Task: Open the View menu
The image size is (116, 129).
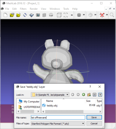Action: pyautogui.click(x=44, y=9)
